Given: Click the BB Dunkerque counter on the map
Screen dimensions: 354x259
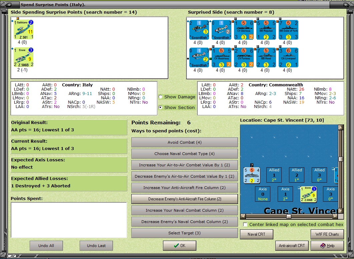Looking at the screenshot, I should [x=252, y=175].
